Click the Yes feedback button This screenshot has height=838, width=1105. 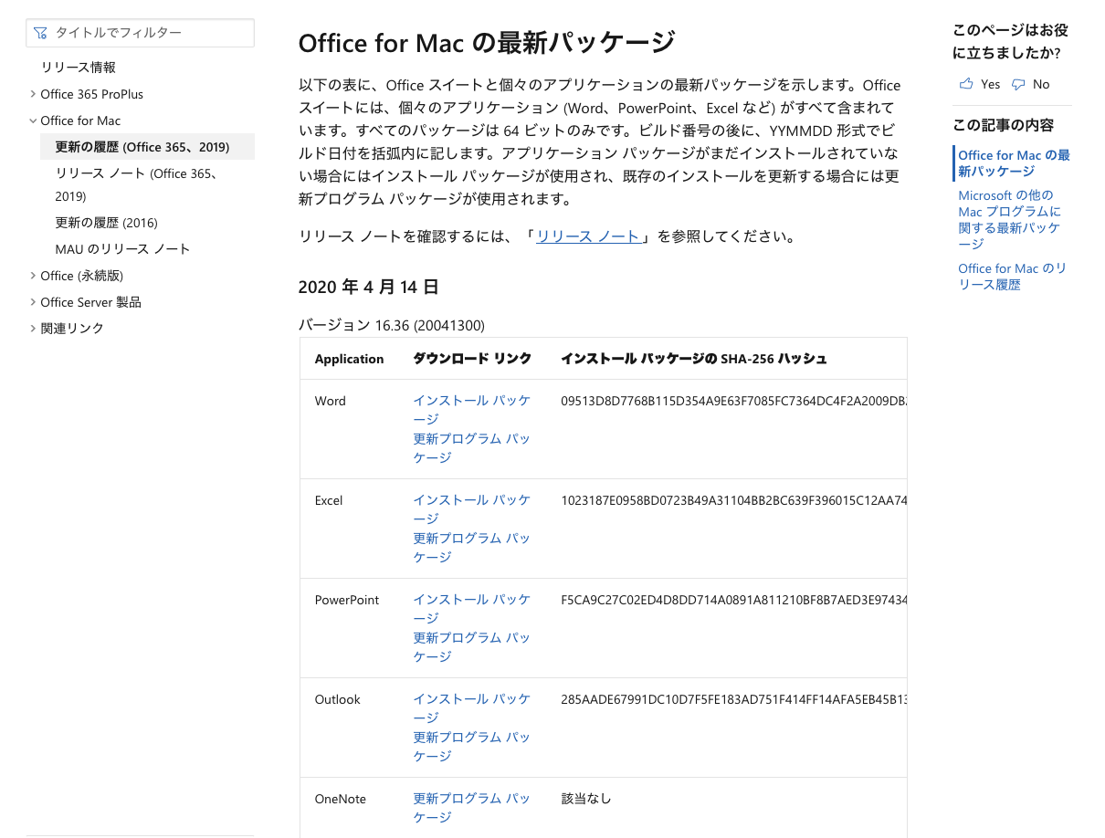tap(980, 84)
